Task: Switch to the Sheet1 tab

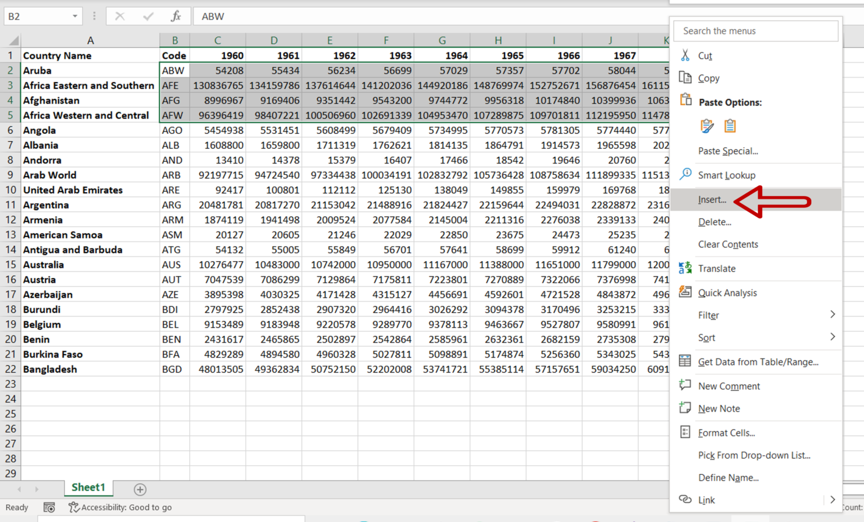Action: 88,488
